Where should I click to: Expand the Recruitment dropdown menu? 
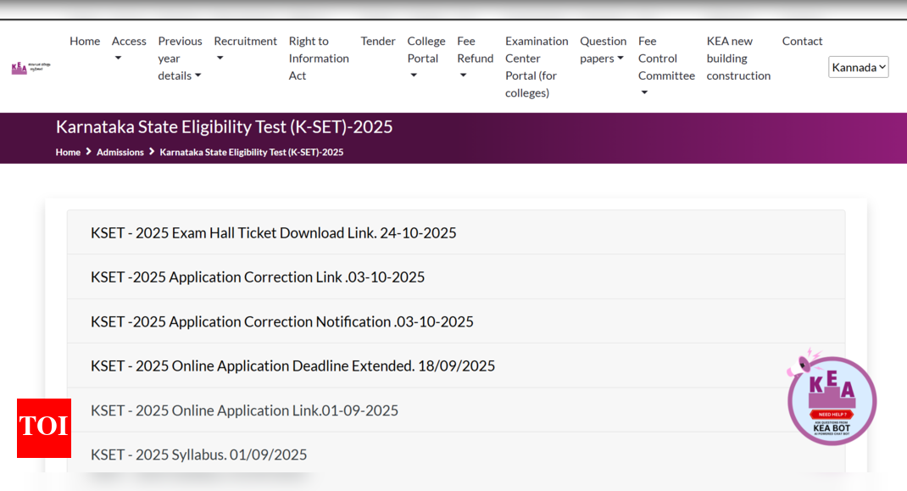tap(245, 48)
